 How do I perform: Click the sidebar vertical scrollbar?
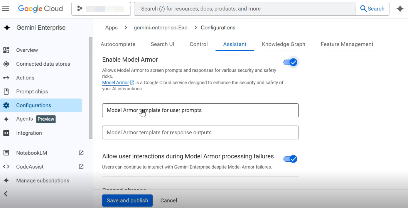pyautogui.click(x=91, y=88)
